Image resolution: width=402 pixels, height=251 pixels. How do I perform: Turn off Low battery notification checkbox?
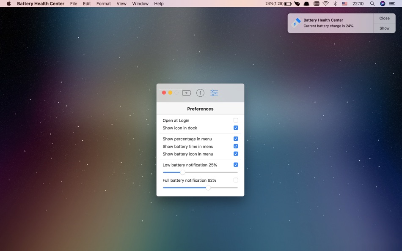click(x=236, y=165)
